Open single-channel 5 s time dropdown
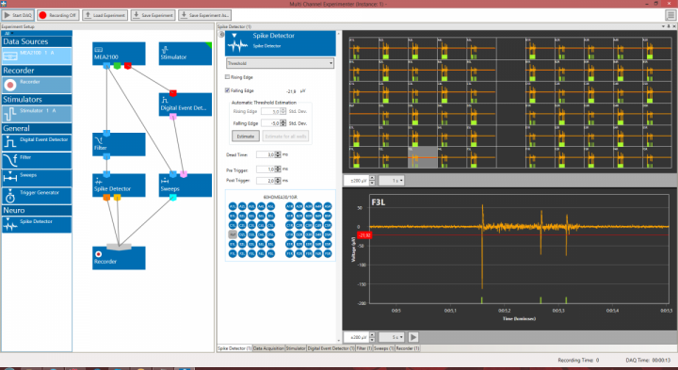The height and width of the screenshot is (370, 678). coord(392,337)
